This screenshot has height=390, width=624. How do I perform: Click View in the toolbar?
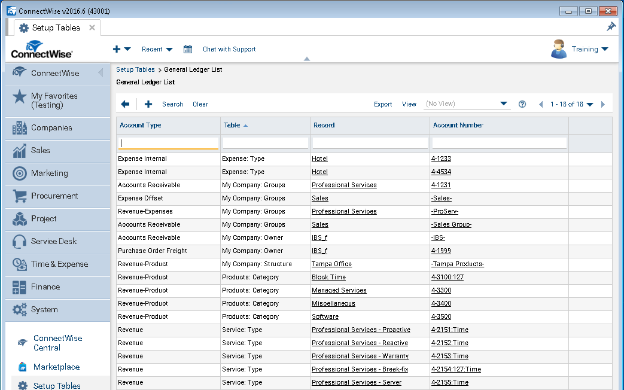[x=409, y=104]
